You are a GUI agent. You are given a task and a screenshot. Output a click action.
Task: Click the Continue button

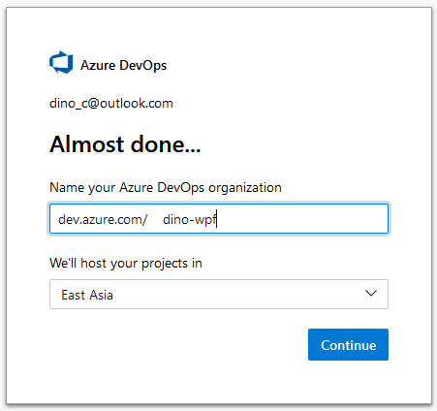click(348, 345)
